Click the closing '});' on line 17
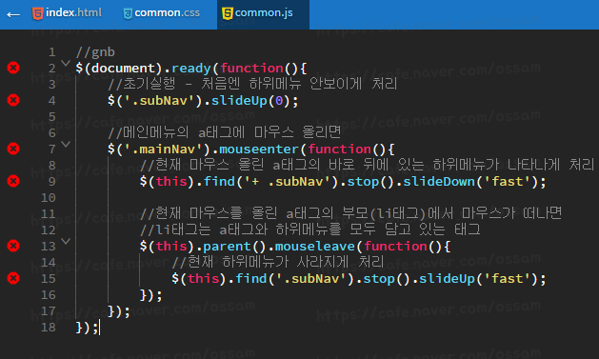Image resolution: width=599 pixels, height=359 pixels. tap(119, 311)
